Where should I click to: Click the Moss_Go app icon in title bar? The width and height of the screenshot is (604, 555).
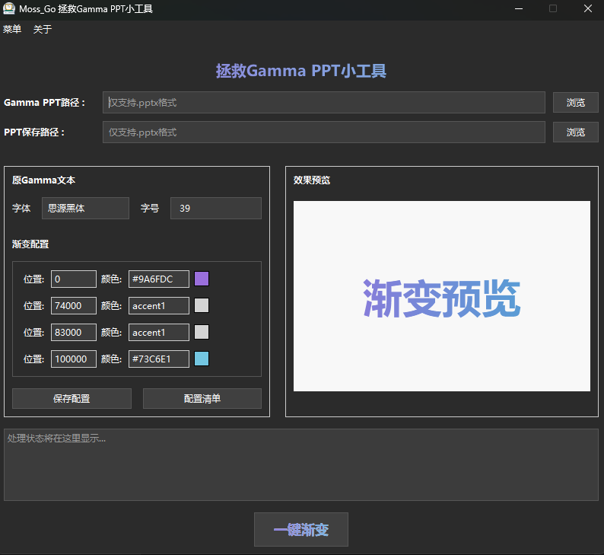tap(10, 9)
